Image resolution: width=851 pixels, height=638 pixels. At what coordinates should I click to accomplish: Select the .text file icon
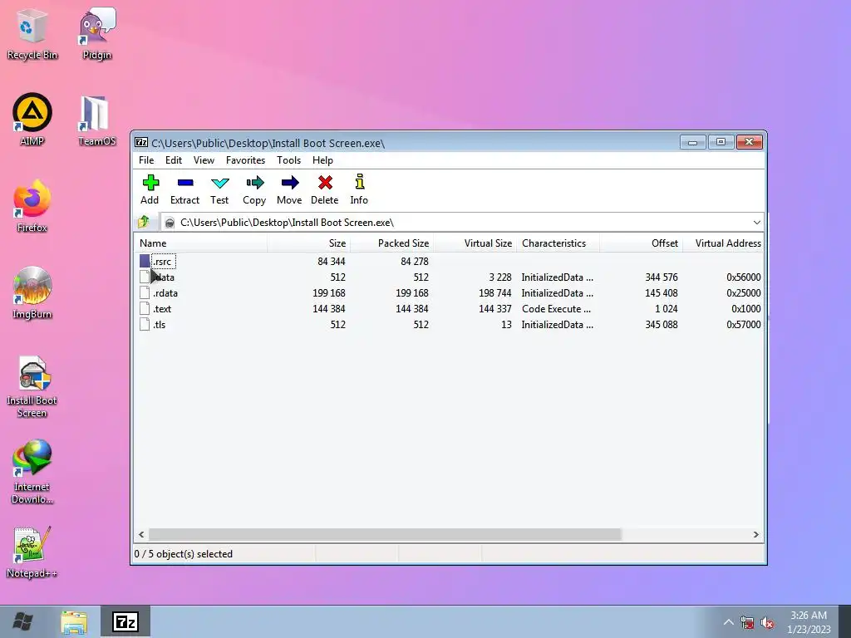(x=145, y=309)
